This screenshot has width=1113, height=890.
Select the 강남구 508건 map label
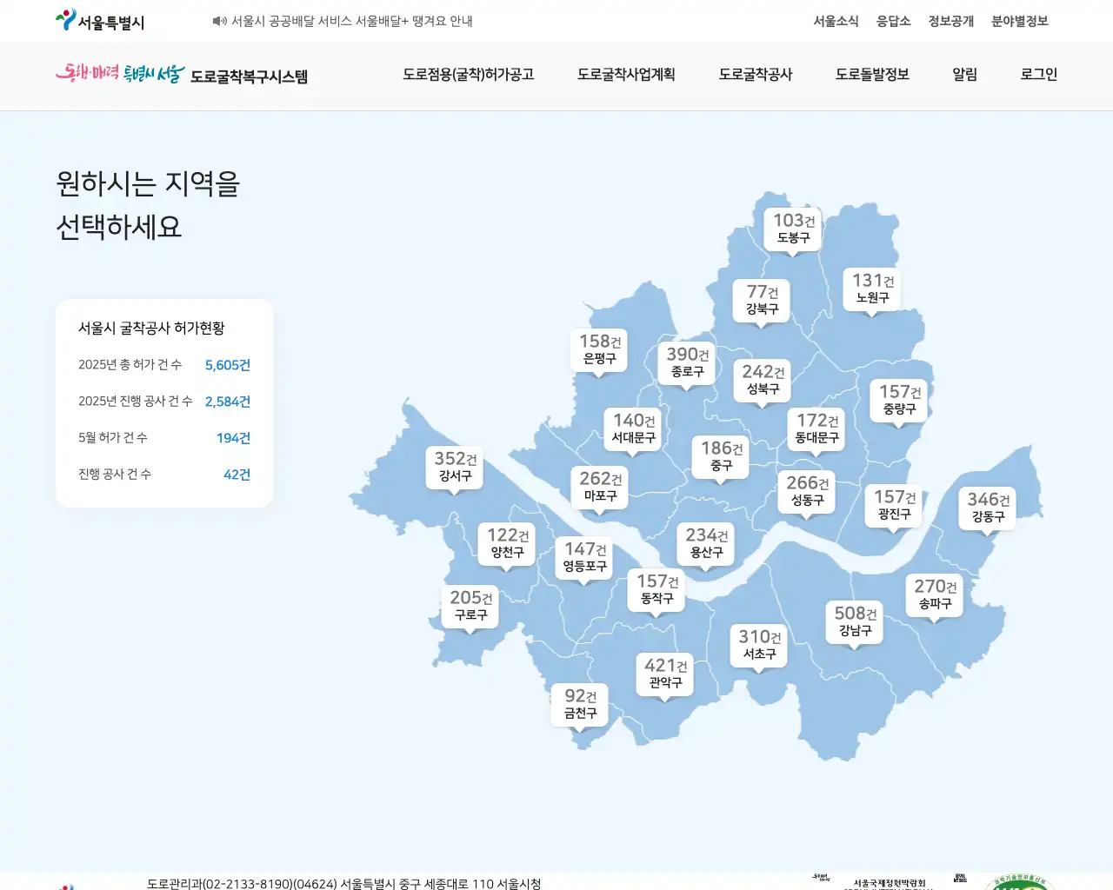[x=855, y=621]
